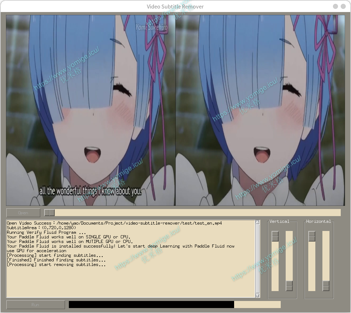This screenshot has width=351, height=313.
Task: Click the left original video preview
Action: (x=90, y=110)
